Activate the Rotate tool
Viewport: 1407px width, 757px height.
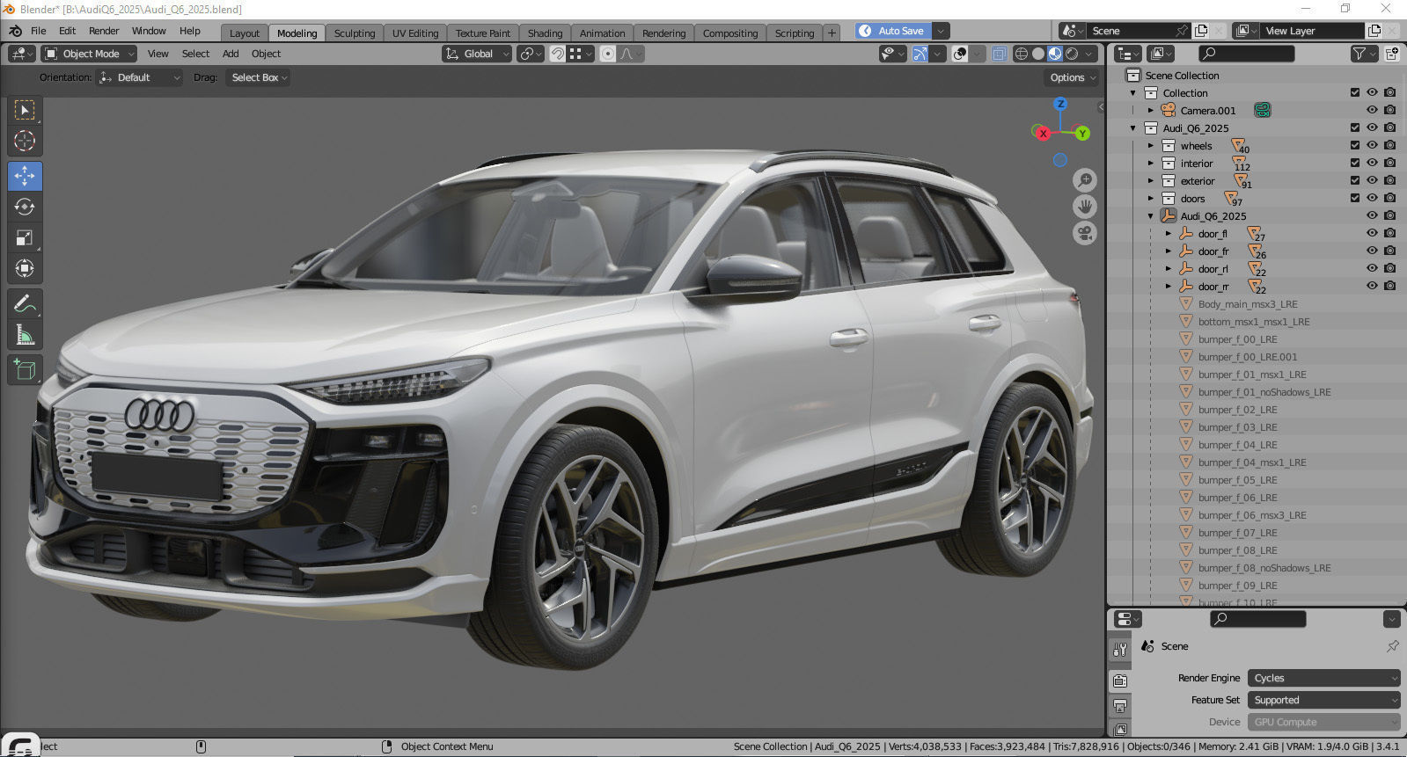point(25,207)
